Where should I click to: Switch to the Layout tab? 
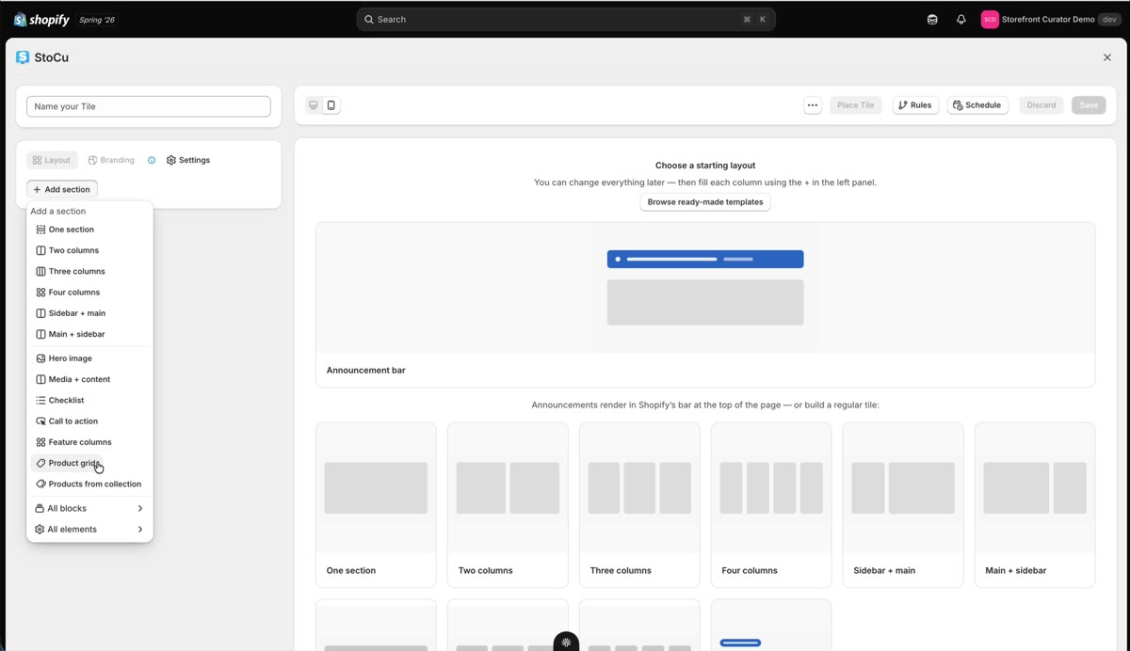click(x=52, y=160)
